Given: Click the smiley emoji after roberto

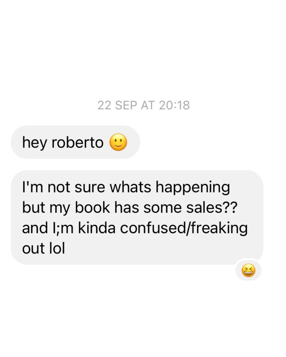Looking at the screenshot, I should coord(118,142).
